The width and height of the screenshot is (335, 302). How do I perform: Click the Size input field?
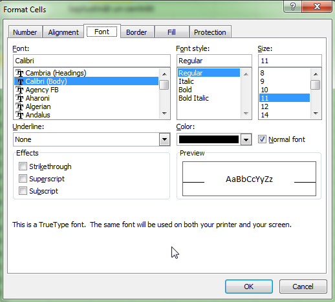[290, 61]
